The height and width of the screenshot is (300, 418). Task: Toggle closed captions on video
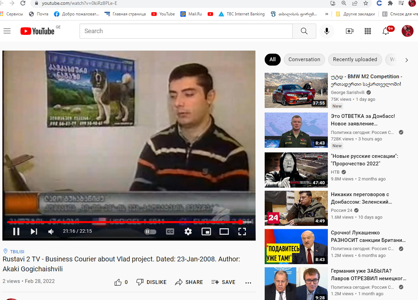[170, 231]
